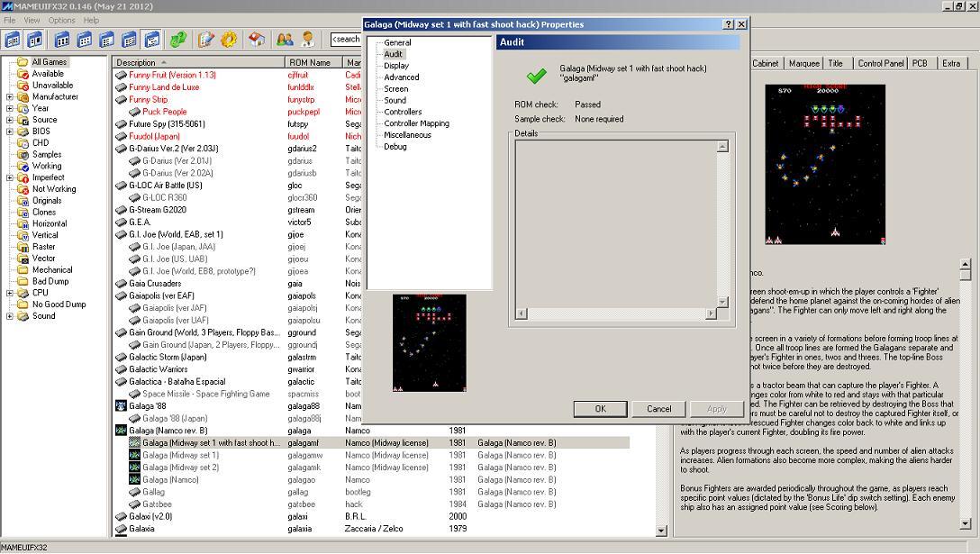Click the green refresh icon in toolbar
980x554 pixels.
178,40
